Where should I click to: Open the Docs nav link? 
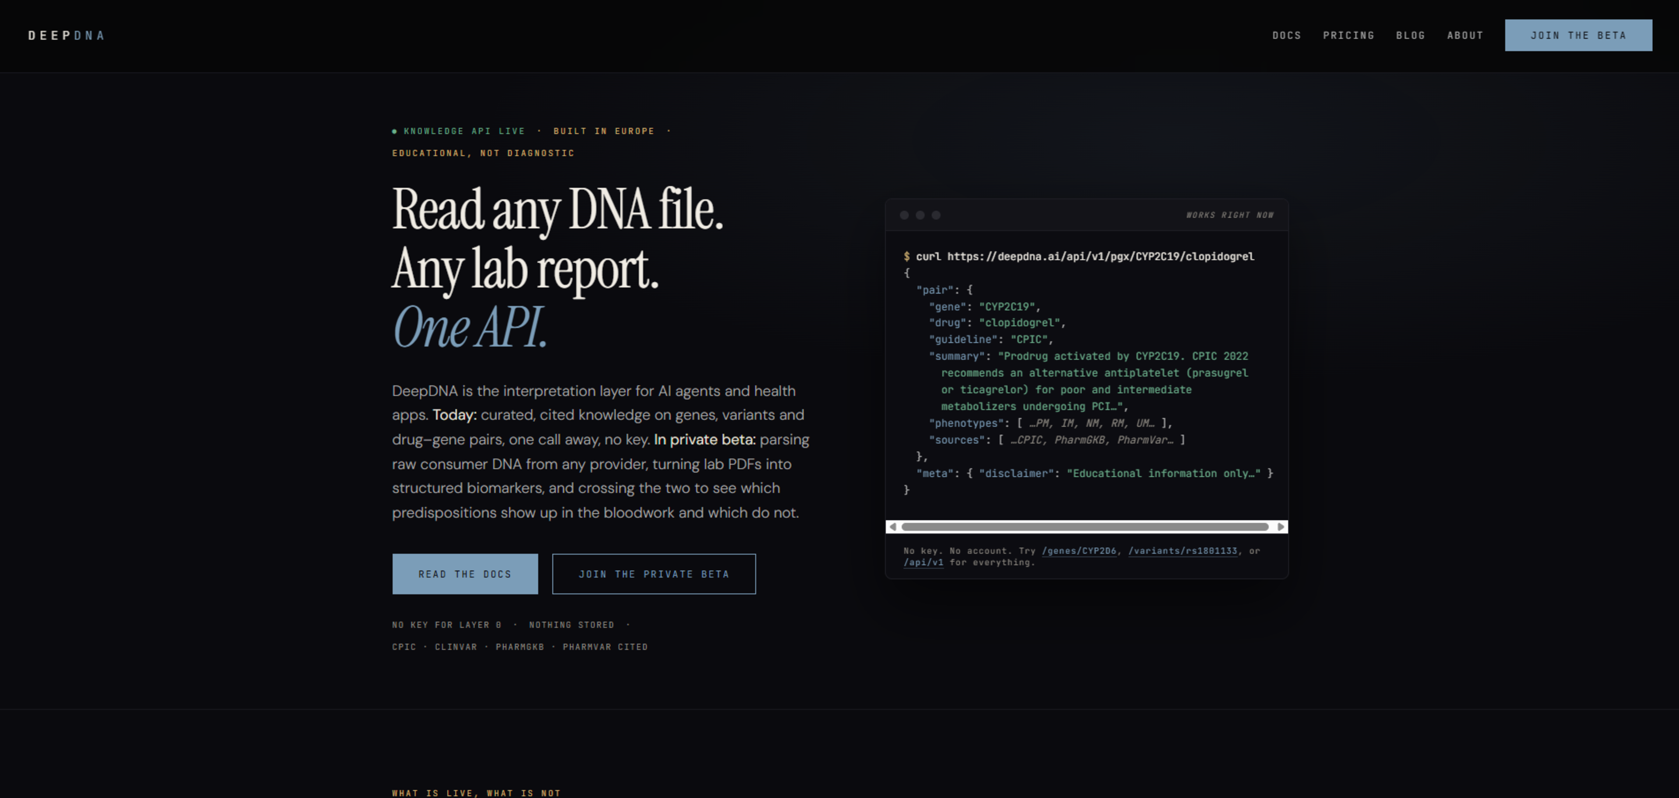(1286, 35)
